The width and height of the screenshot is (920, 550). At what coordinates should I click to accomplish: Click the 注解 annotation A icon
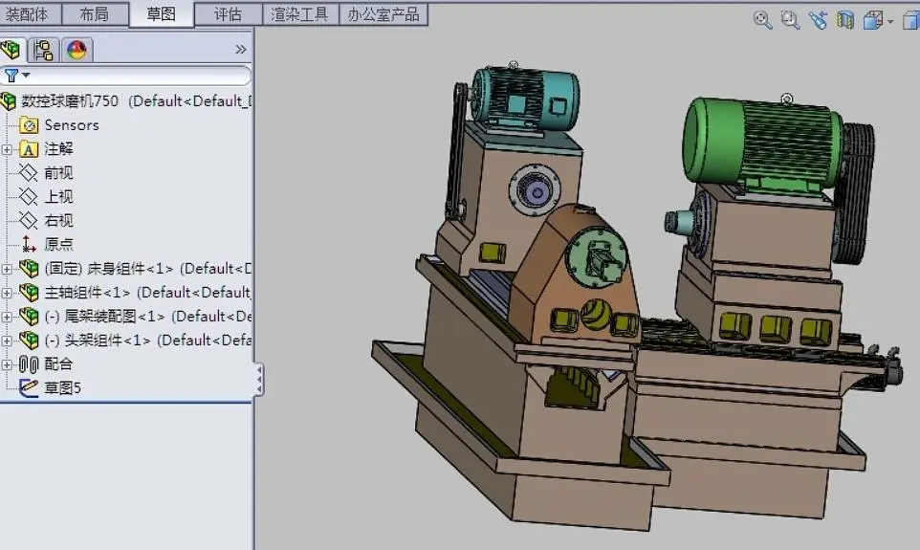pyautogui.click(x=29, y=149)
